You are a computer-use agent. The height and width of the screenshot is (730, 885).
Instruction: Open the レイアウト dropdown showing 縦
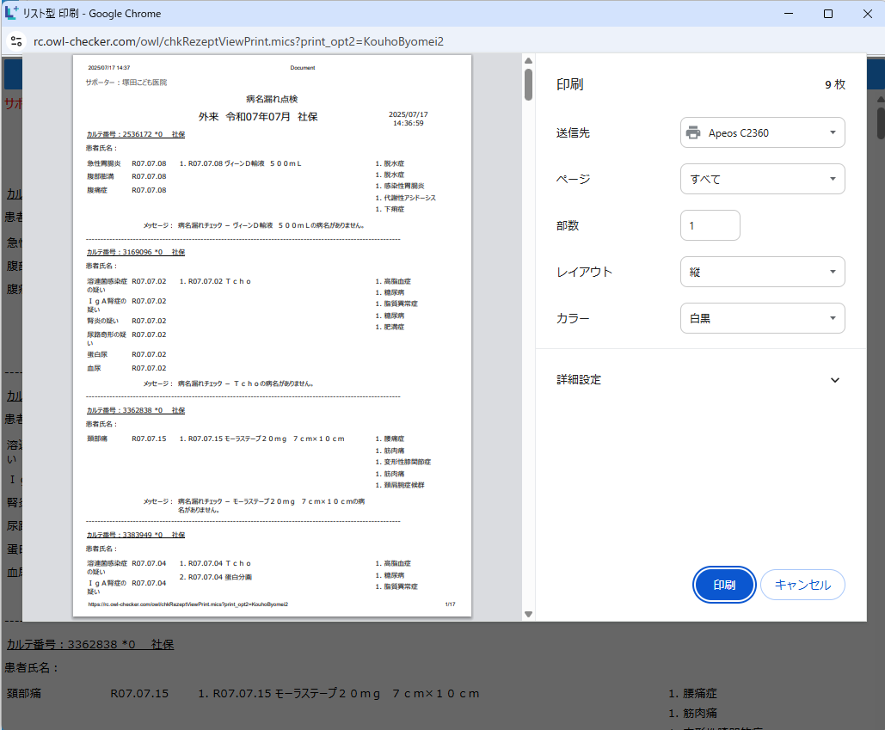762,272
